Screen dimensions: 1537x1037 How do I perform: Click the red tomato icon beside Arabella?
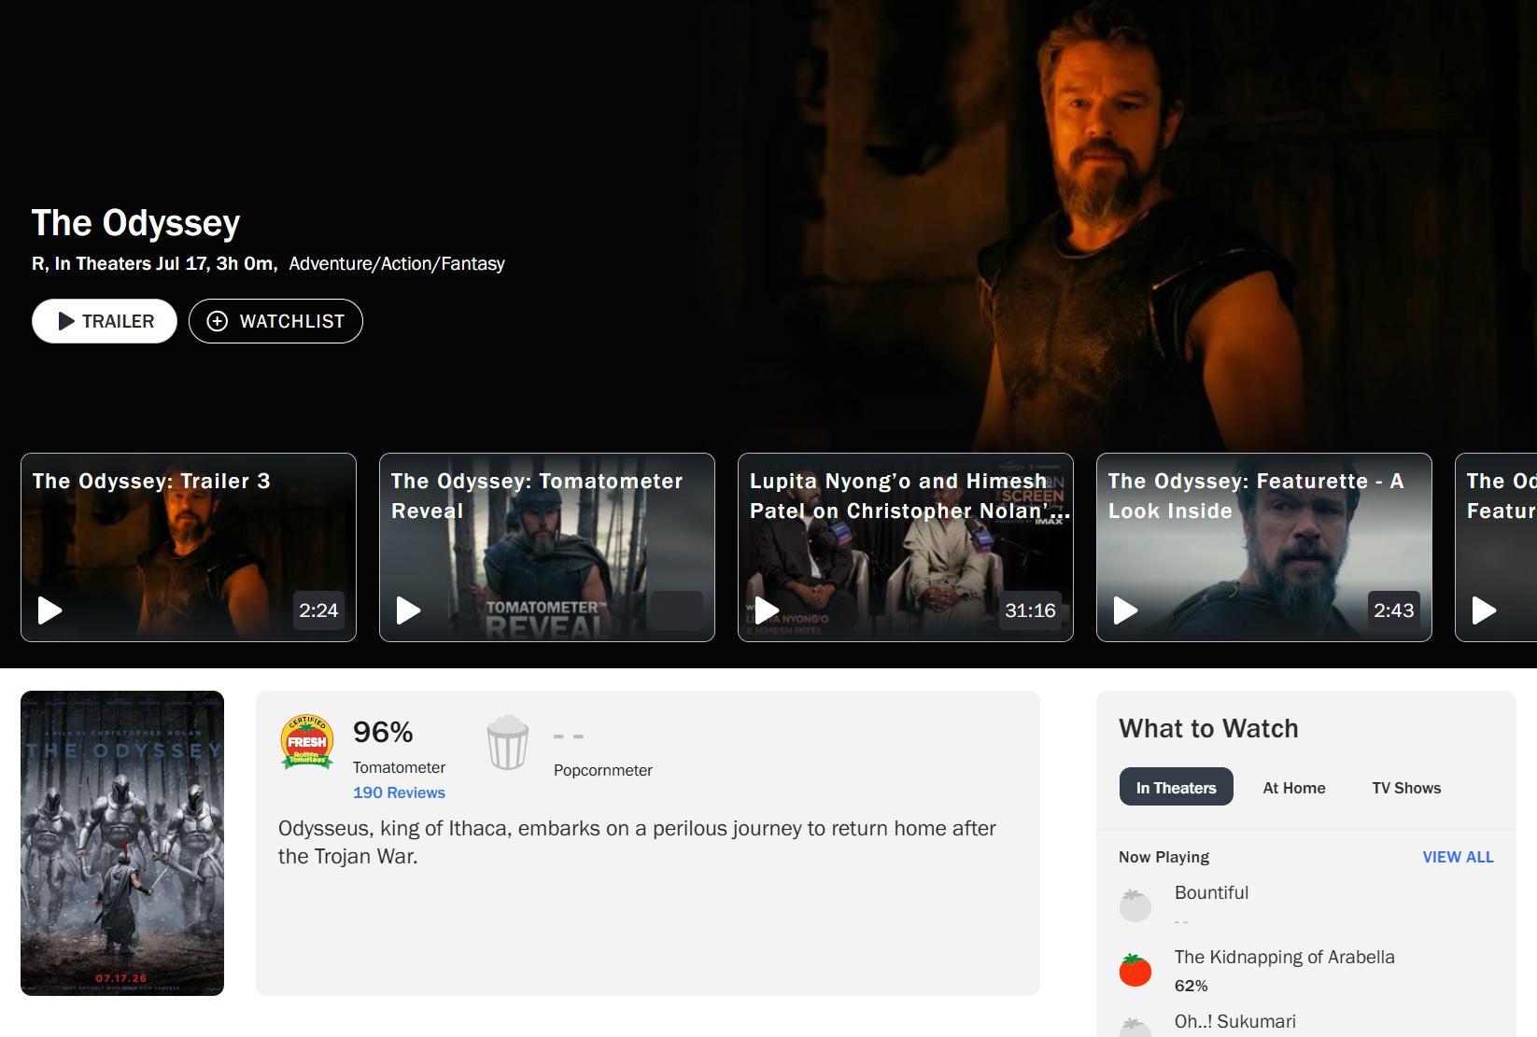coord(1135,970)
